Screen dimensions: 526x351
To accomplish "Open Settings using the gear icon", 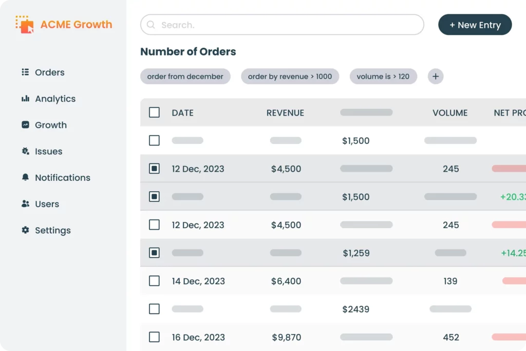I will coord(25,230).
